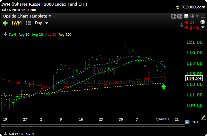Click the -0.31 net change value
Viewport: 207px width, 136px height.
pos(189,22)
